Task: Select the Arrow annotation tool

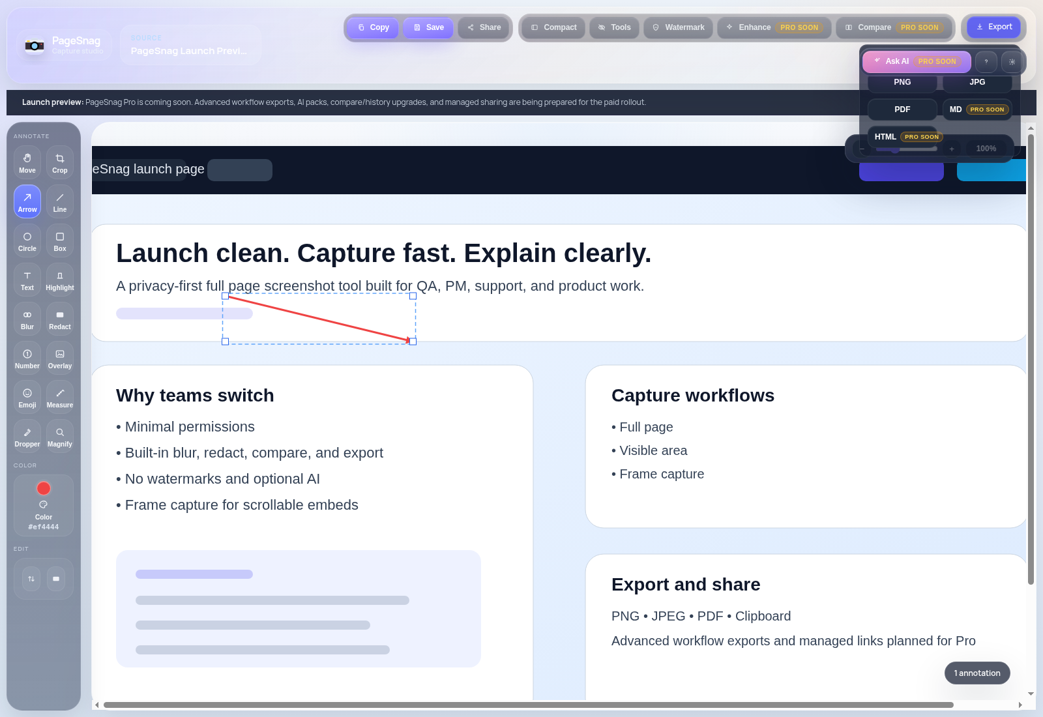Action: 27,201
